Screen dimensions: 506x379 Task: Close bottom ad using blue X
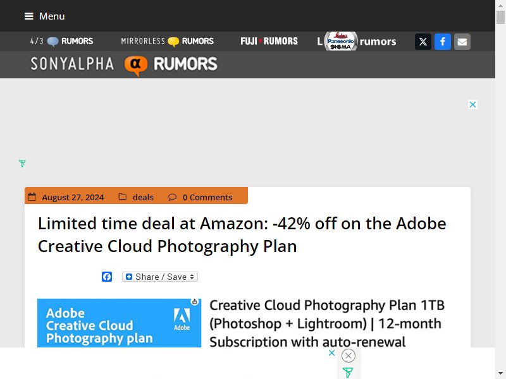(x=331, y=352)
